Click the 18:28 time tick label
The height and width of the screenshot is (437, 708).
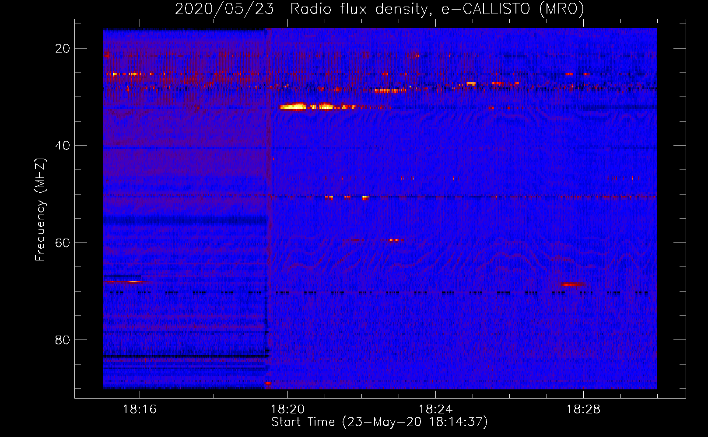coord(583,409)
